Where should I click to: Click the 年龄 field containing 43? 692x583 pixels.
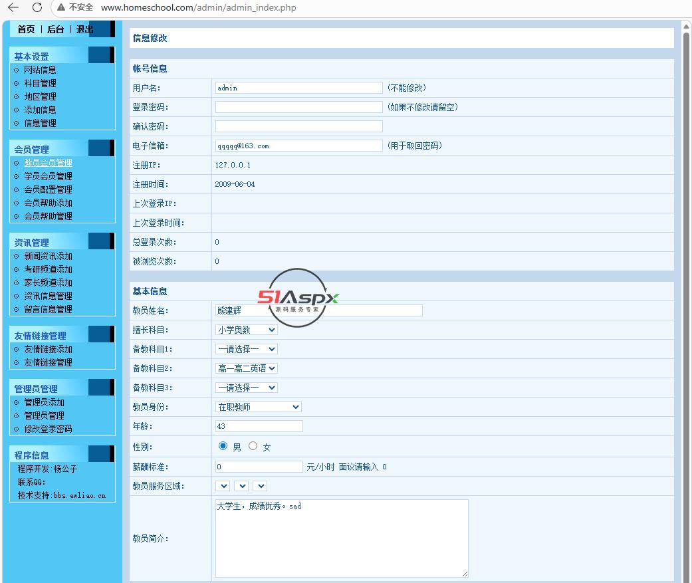click(x=259, y=426)
